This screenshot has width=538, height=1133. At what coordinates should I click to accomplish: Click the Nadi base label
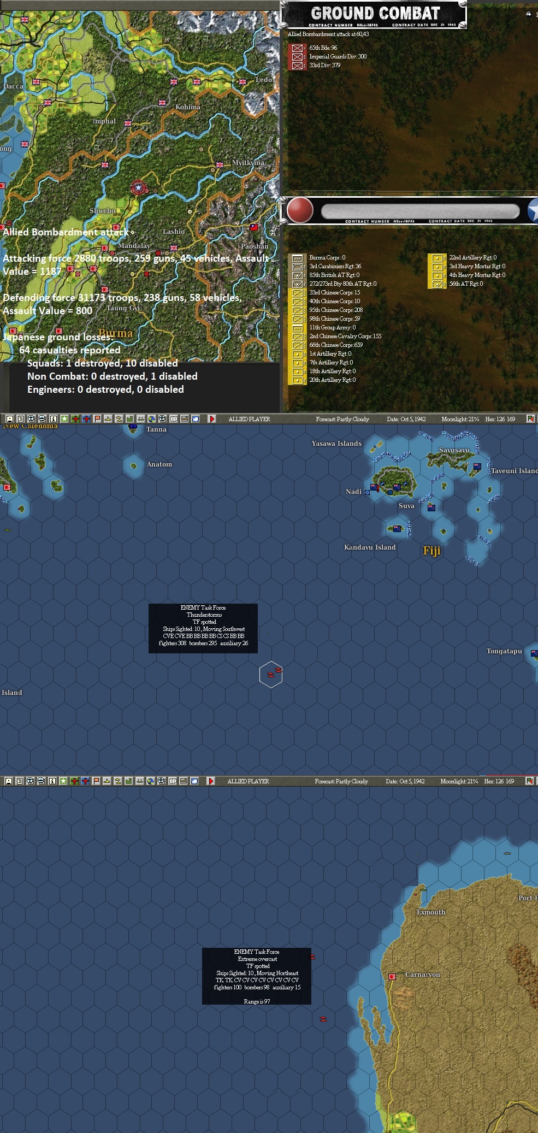(x=353, y=492)
